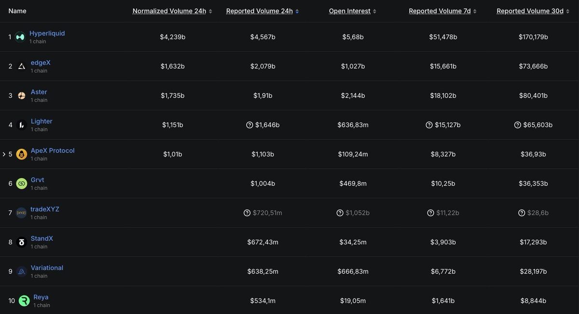Click ApeX Protocol's $36,93b 30d volume
The width and height of the screenshot is (579, 314).
(533, 154)
